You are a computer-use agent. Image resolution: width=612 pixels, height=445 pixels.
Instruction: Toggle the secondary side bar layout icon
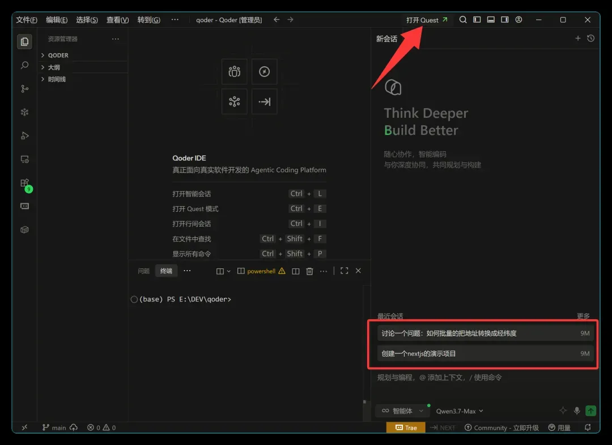click(505, 19)
